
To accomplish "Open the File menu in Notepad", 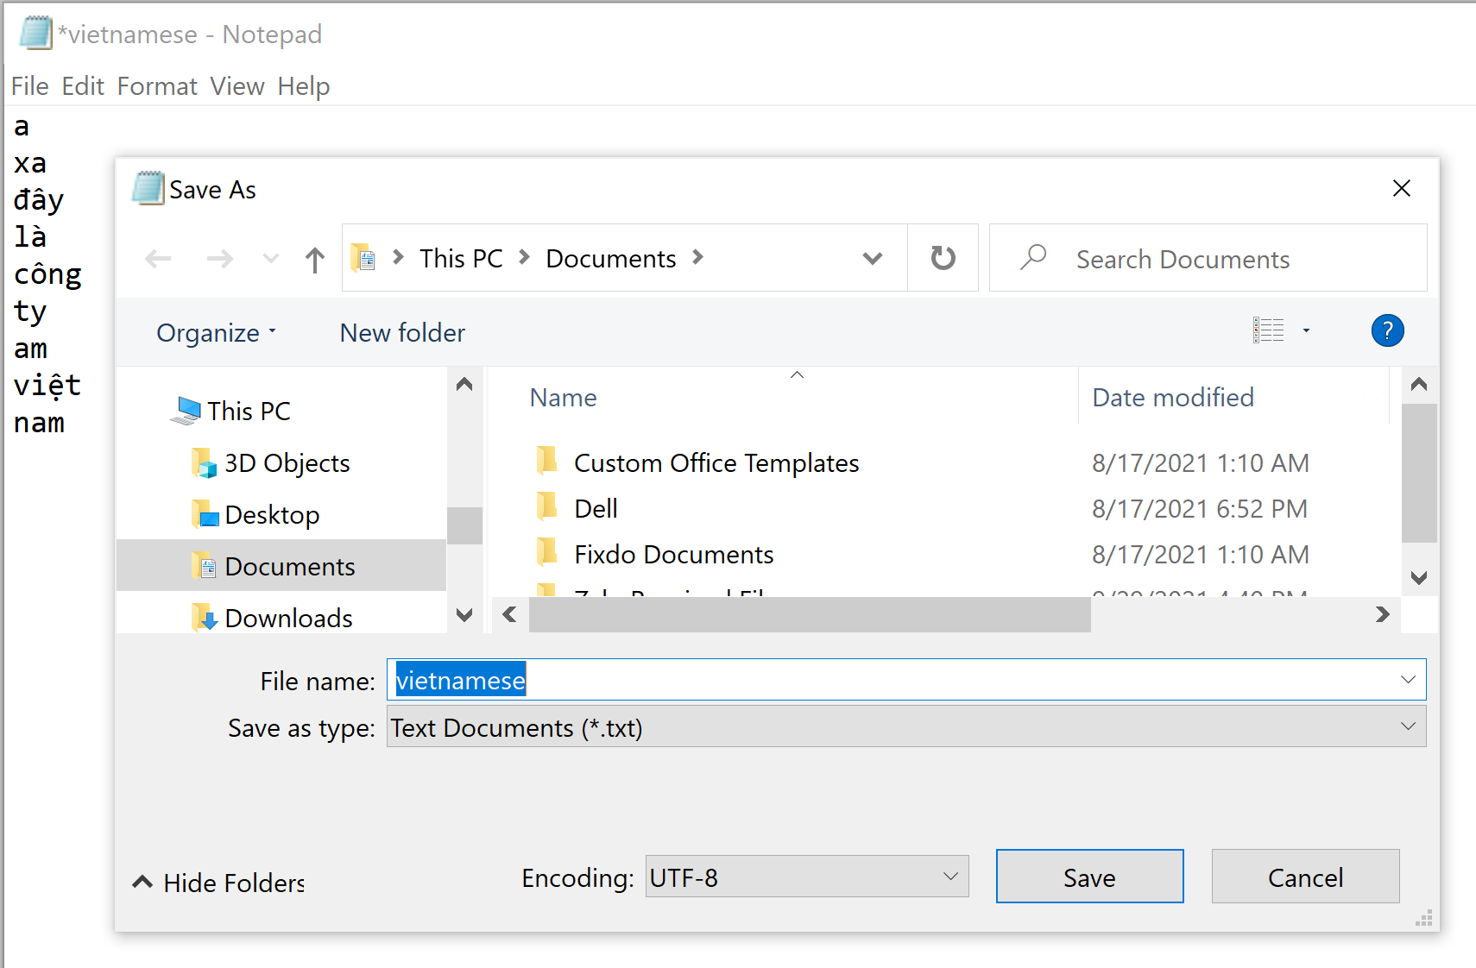I will (29, 86).
